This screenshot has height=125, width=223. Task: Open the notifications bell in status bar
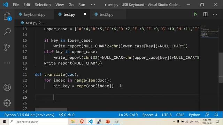(216, 115)
